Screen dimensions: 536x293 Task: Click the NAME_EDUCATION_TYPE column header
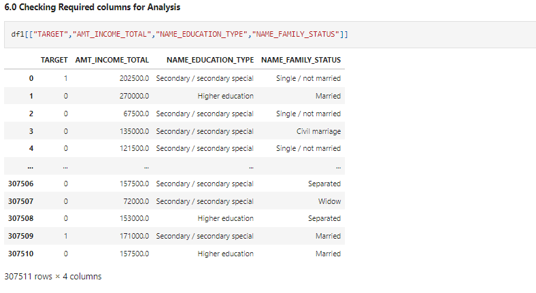[210, 60]
